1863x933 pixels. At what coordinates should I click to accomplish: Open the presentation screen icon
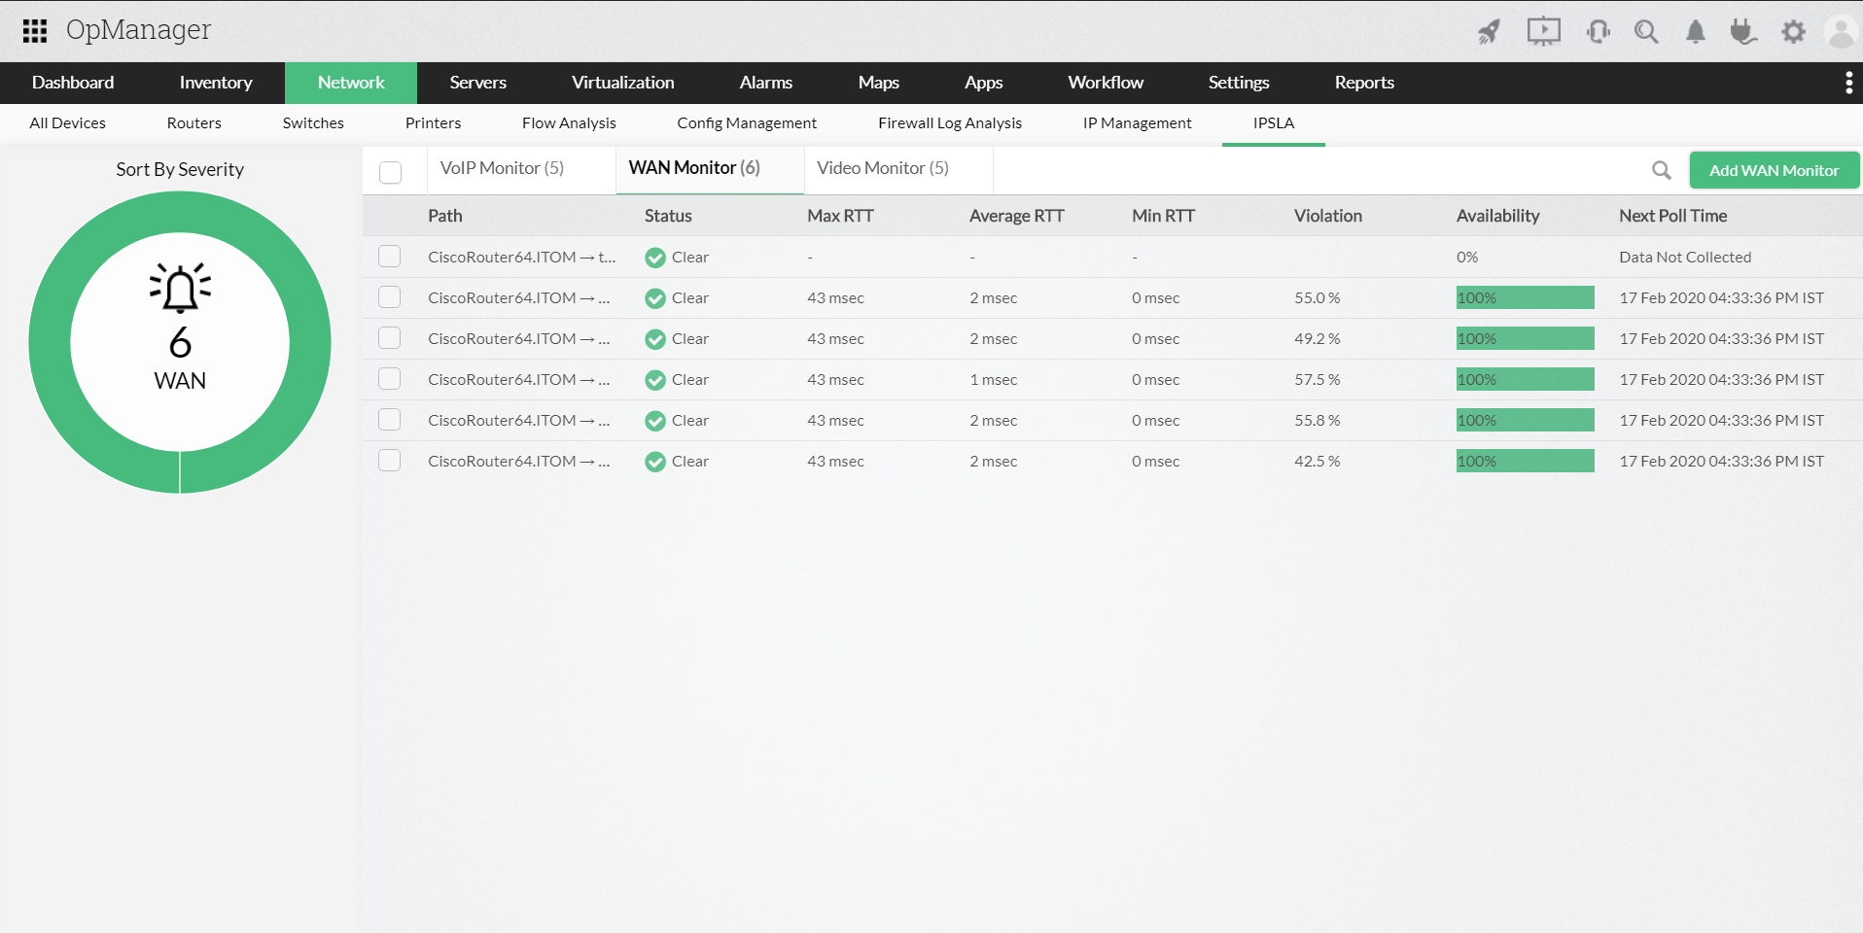(1543, 32)
